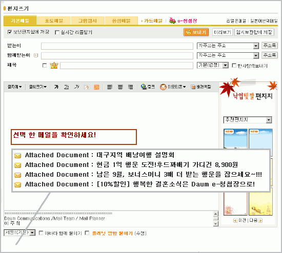Switch to the 기본메일 tab

(20, 20)
